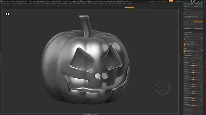Toggle the Polish By Groups mode dot
This screenshot has width=206, height=115.
tap(202, 44)
